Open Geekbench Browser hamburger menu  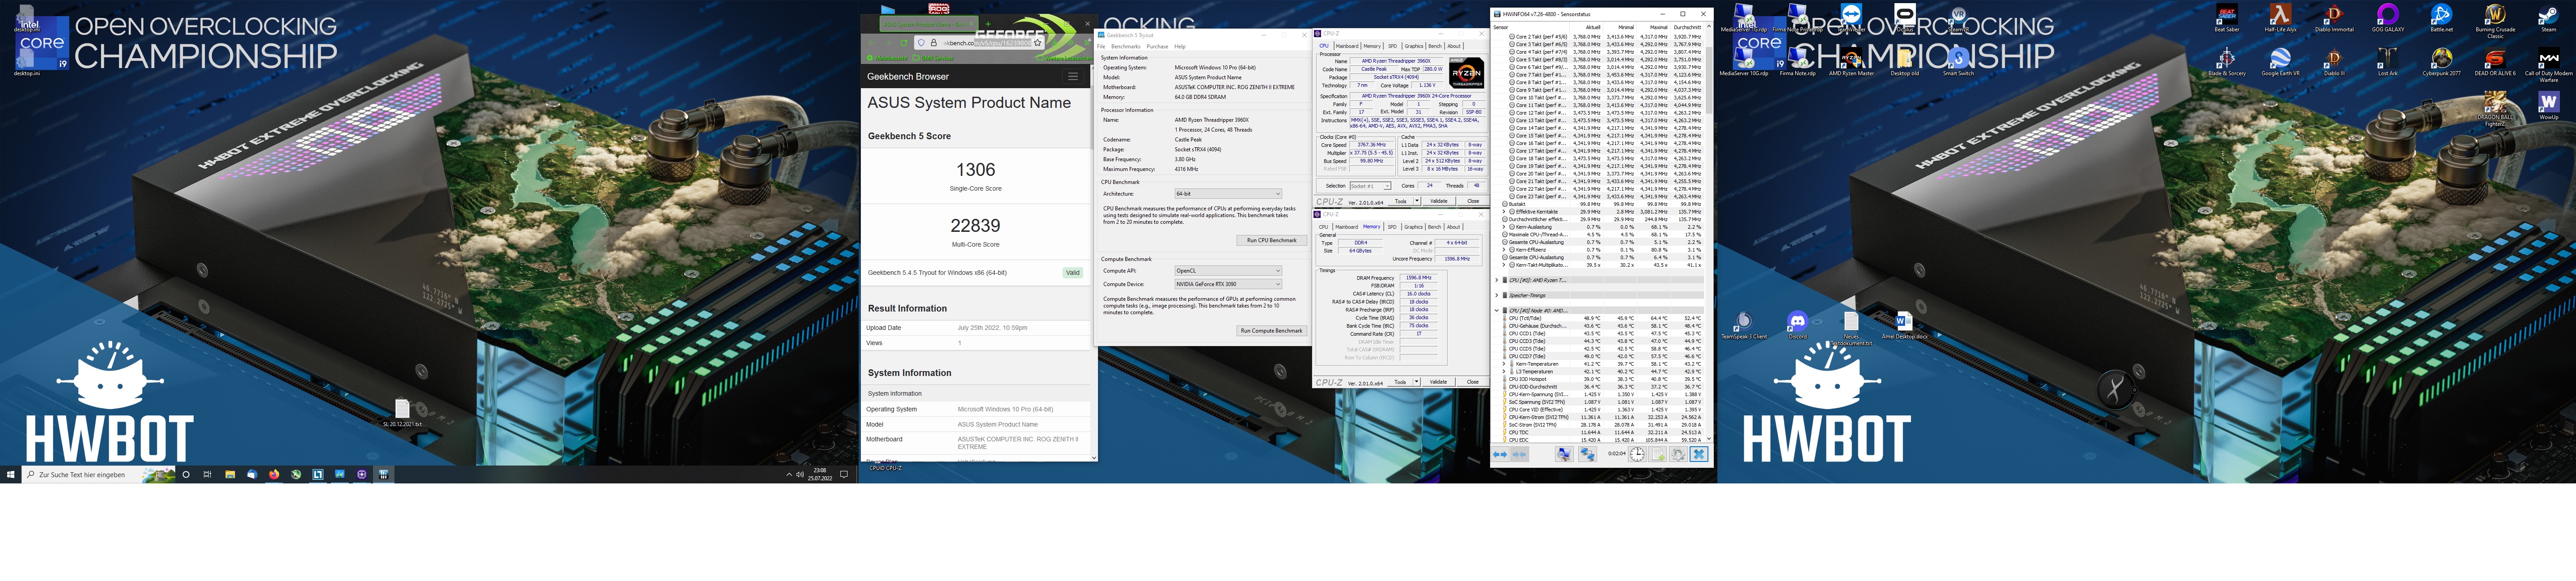[x=1073, y=76]
